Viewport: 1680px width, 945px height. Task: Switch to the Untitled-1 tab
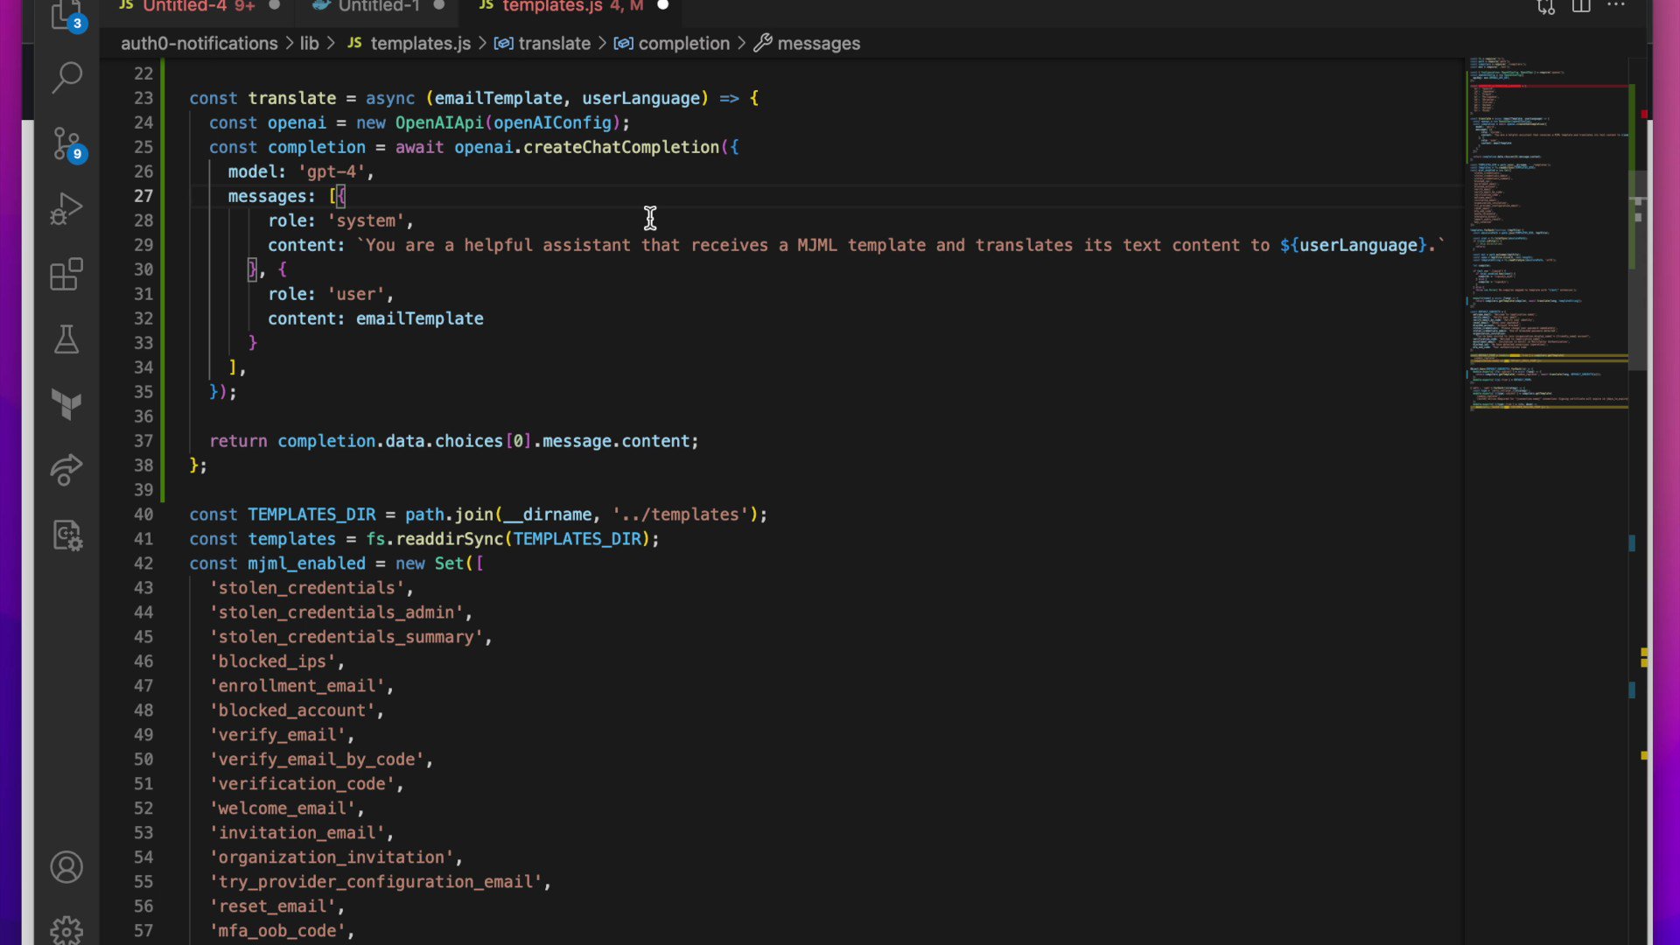378,7
